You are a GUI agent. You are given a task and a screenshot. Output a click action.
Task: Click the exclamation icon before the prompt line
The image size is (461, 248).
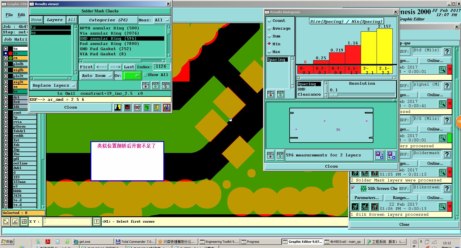click(97, 222)
